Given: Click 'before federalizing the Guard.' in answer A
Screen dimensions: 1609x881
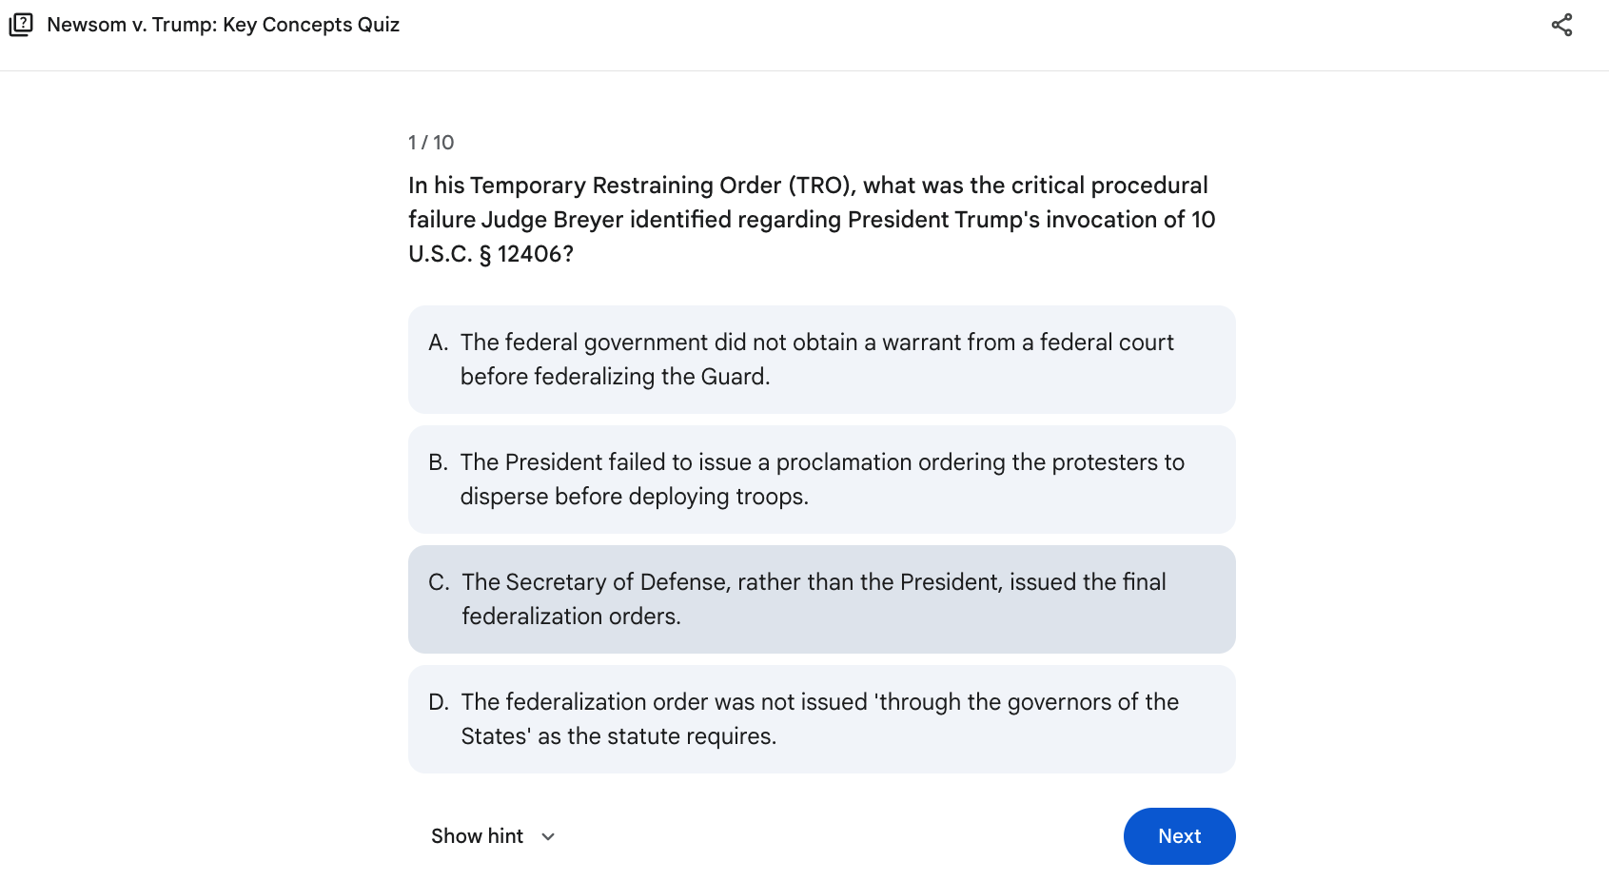Looking at the screenshot, I should click(615, 377).
